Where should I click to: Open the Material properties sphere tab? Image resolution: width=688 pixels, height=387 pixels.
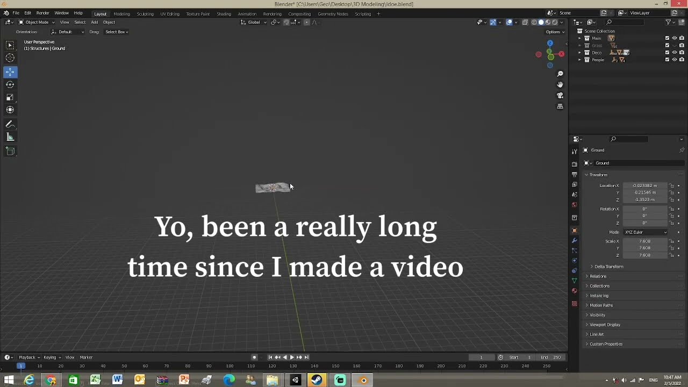pyautogui.click(x=575, y=291)
